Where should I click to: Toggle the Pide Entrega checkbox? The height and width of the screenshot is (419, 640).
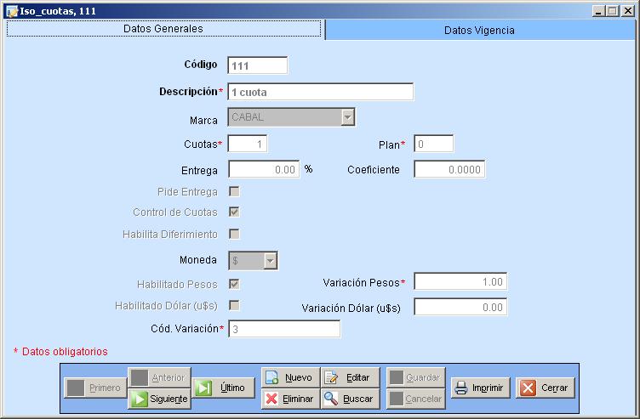[234, 192]
